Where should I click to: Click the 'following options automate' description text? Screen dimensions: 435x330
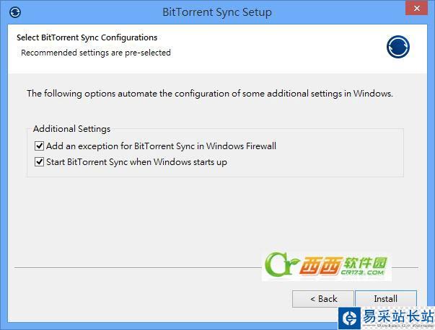click(209, 94)
